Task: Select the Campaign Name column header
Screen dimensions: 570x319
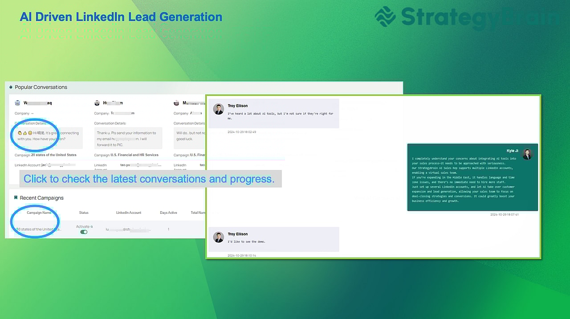Action: coord(39,213)
